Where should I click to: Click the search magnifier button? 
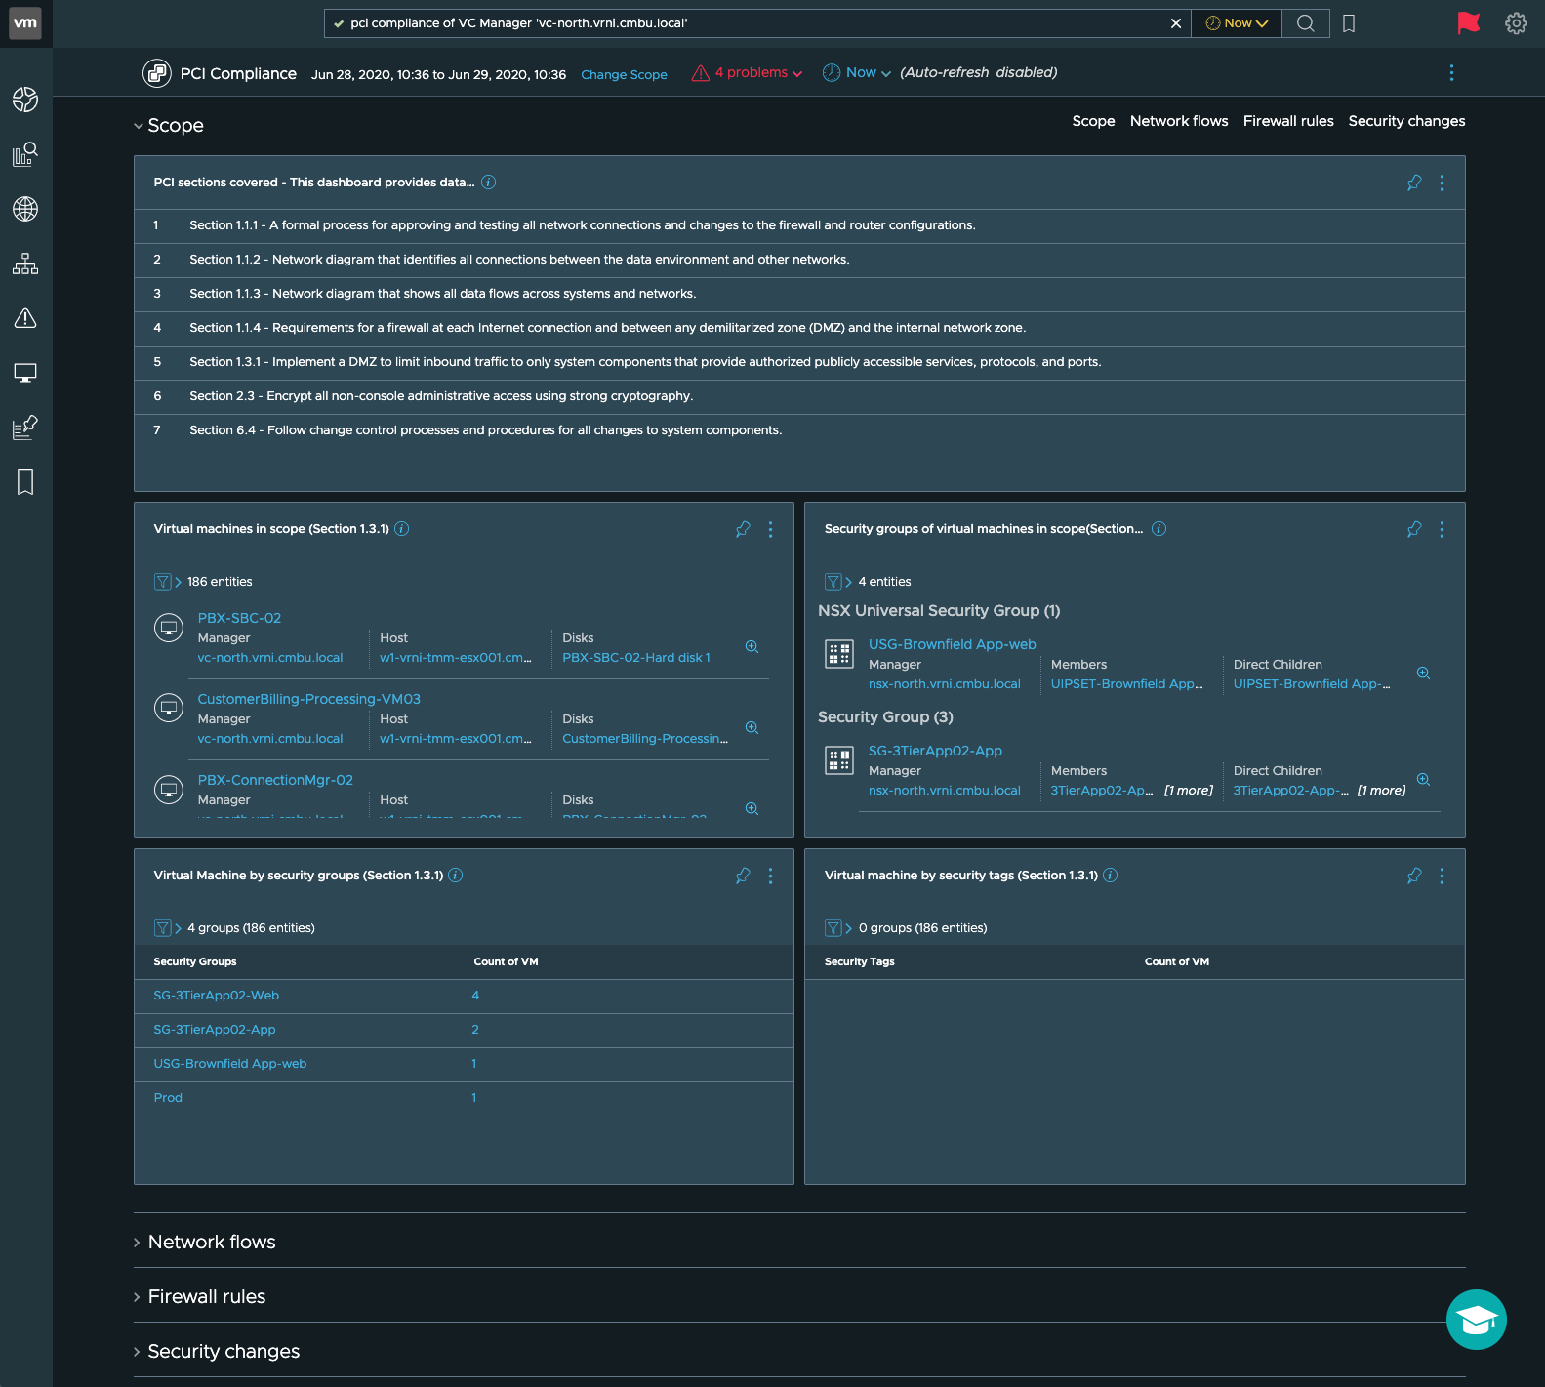(1305, 23)
